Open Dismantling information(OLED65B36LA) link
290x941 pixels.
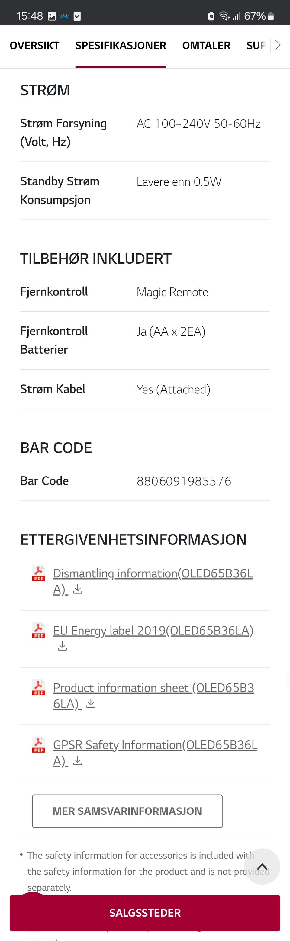153,573
